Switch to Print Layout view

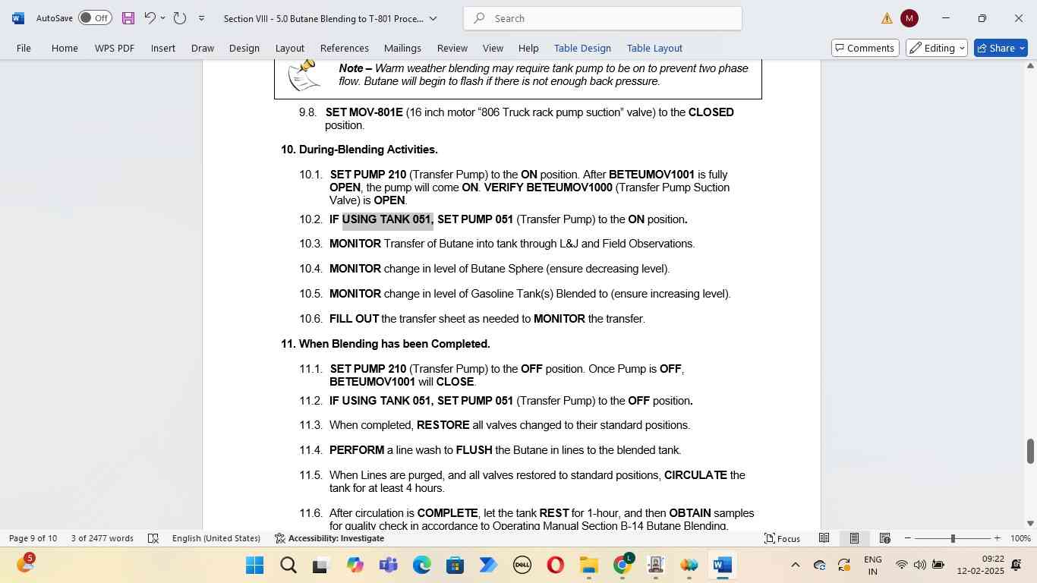(x=854, y=538)
